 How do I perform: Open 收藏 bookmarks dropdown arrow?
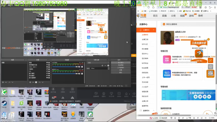148,11
